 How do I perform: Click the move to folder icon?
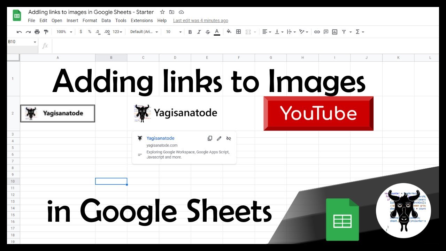172,12
